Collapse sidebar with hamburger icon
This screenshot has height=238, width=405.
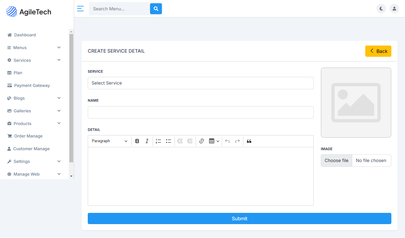(x=80, y=9)
